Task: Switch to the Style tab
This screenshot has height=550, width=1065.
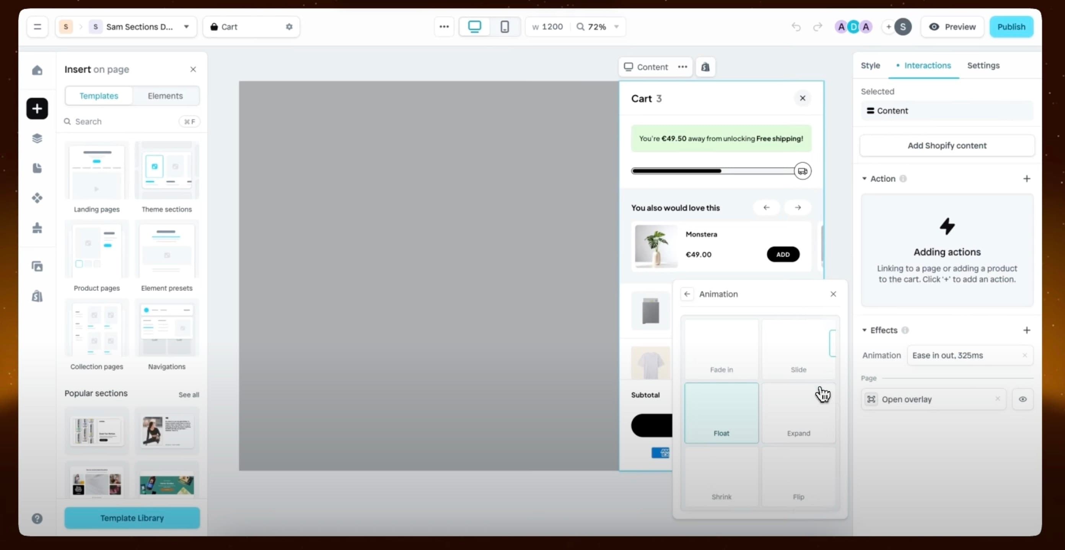Action: tap(870, 65)
